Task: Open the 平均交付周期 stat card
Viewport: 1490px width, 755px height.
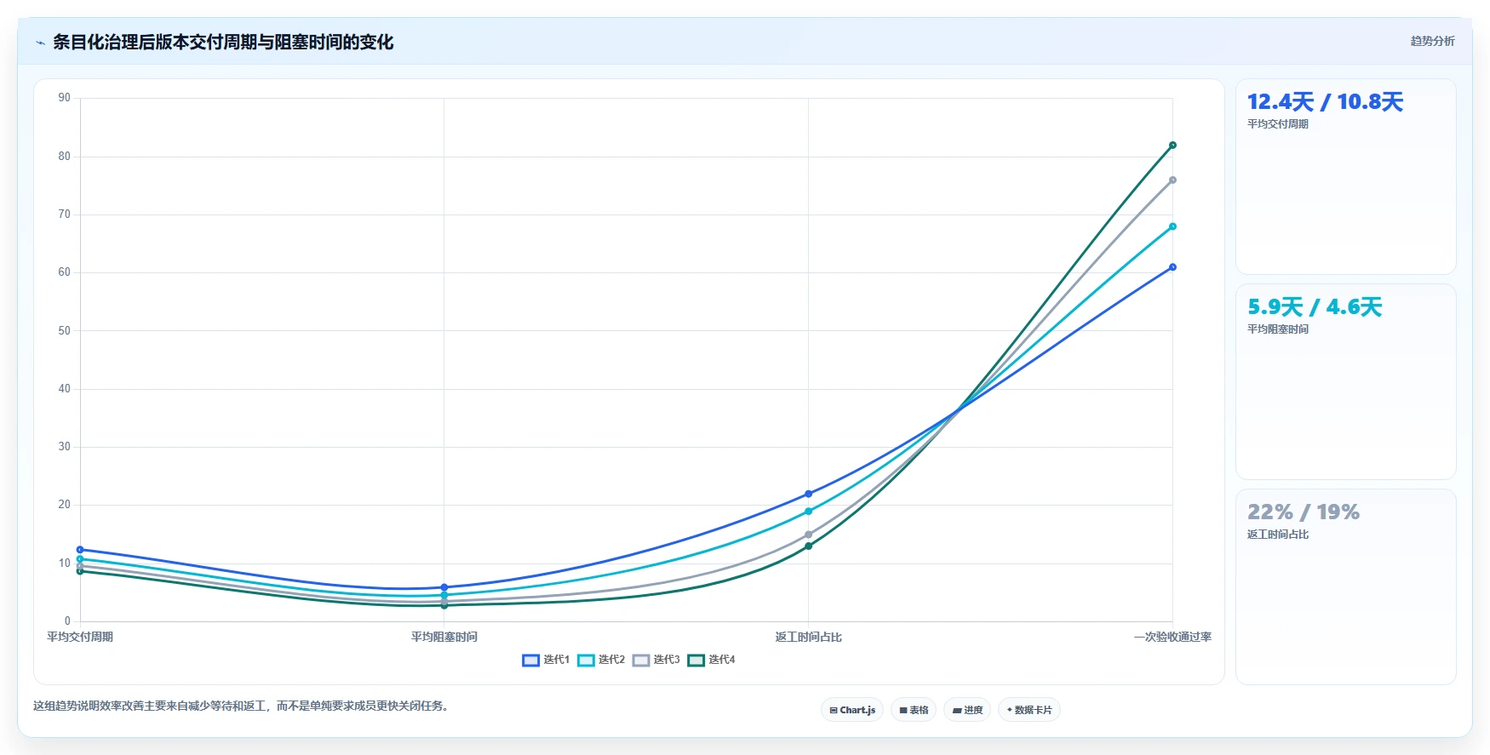Action: (1346, 177)
